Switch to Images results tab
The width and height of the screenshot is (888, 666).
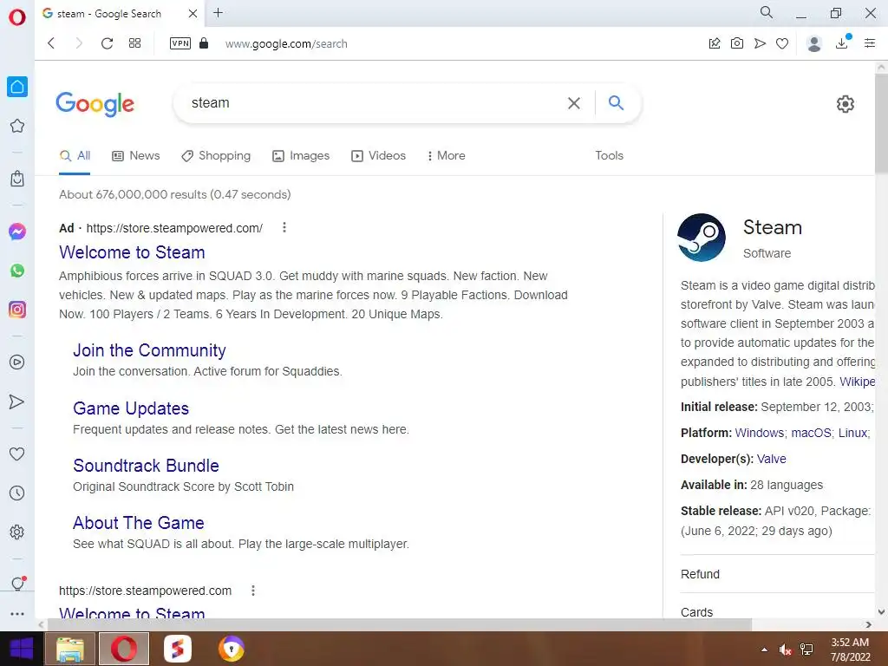pyautogui.click(x=301, y=156)
